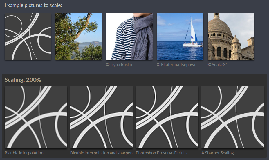Click the 'Photoshop Preserve Details' caption
Viewport: 269px width, 160px height.
162,153
